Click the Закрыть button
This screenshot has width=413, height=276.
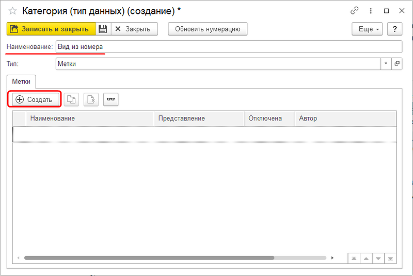(x=134, y=29)
